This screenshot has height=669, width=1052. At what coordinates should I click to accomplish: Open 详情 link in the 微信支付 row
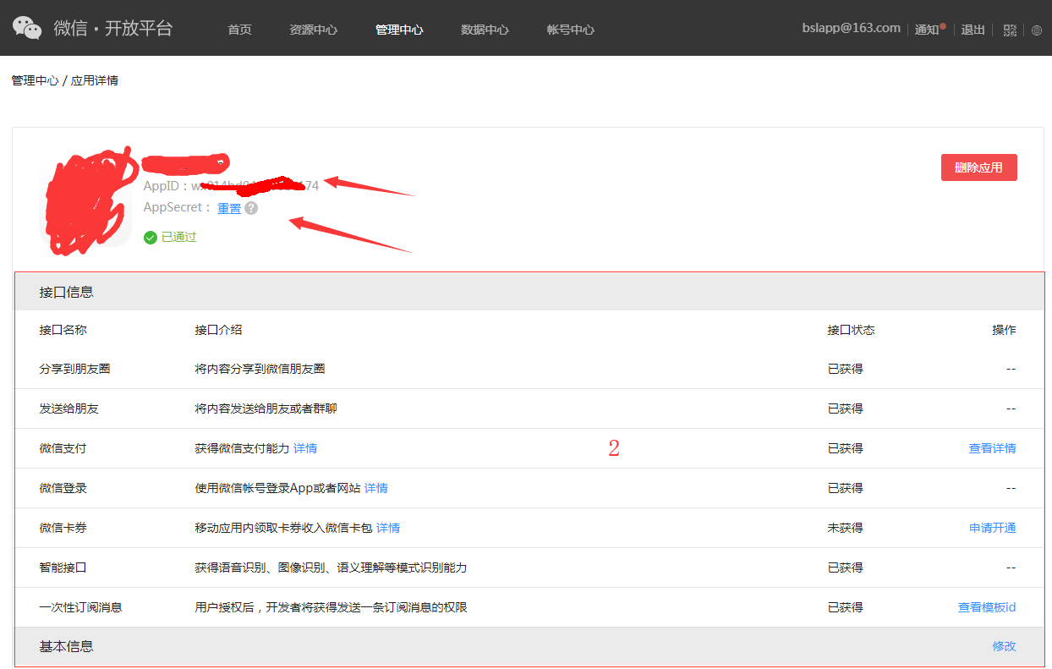tap(305, 448)
